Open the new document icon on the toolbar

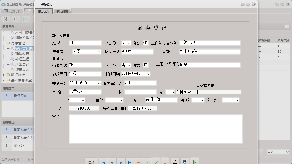25,19
